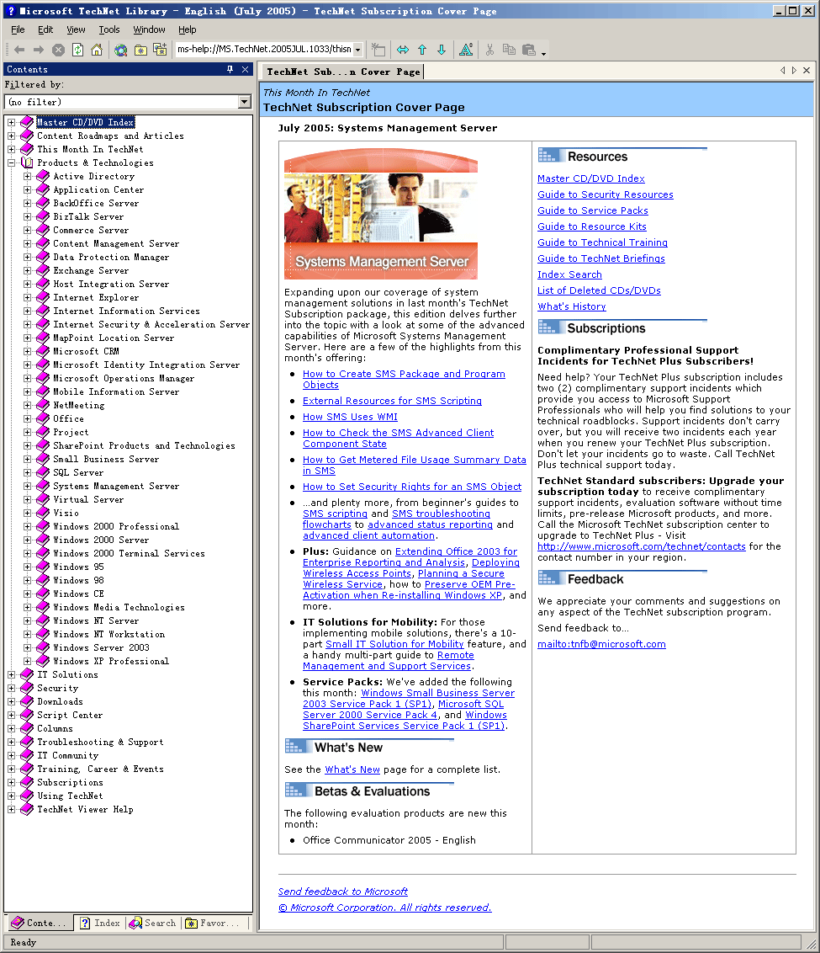820x953 pixels.
Task: Select the Contents tab at bottom
Action: 39,923
